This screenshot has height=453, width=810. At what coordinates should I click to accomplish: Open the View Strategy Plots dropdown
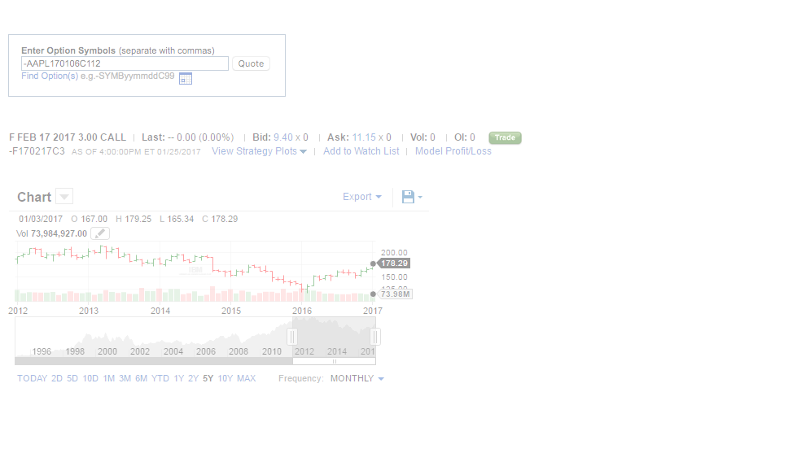point(259,151)
